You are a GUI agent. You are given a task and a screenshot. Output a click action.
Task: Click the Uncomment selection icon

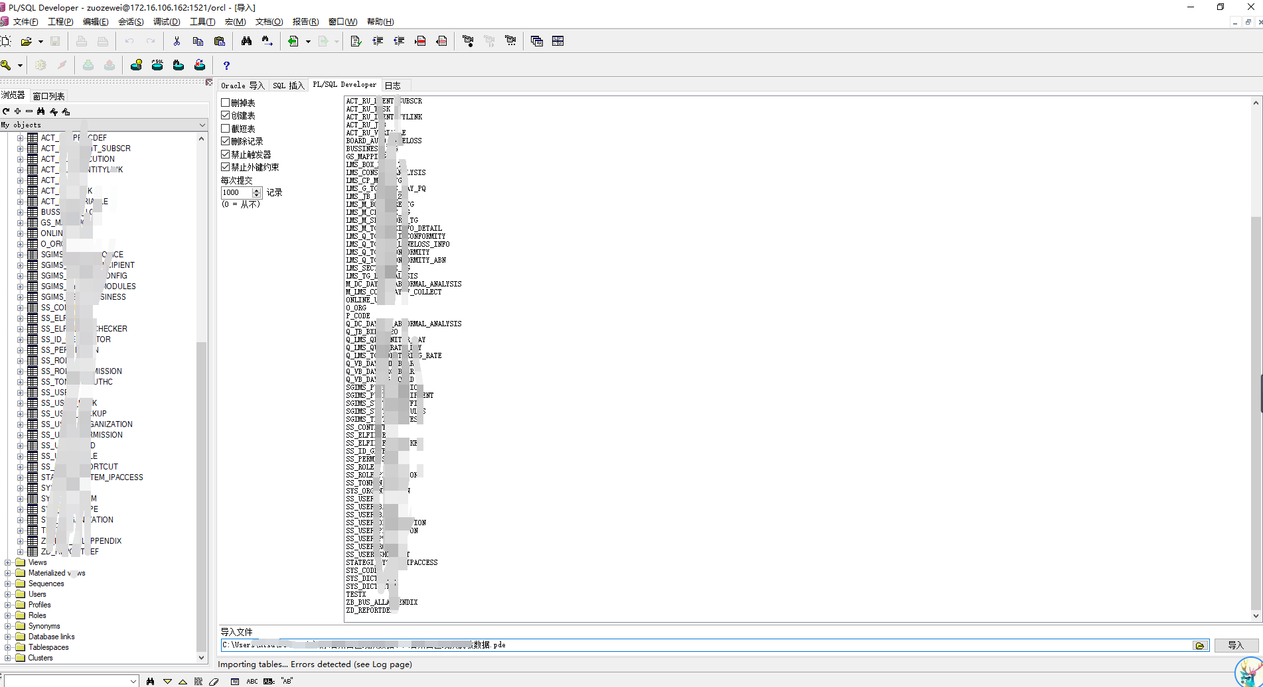441,41
